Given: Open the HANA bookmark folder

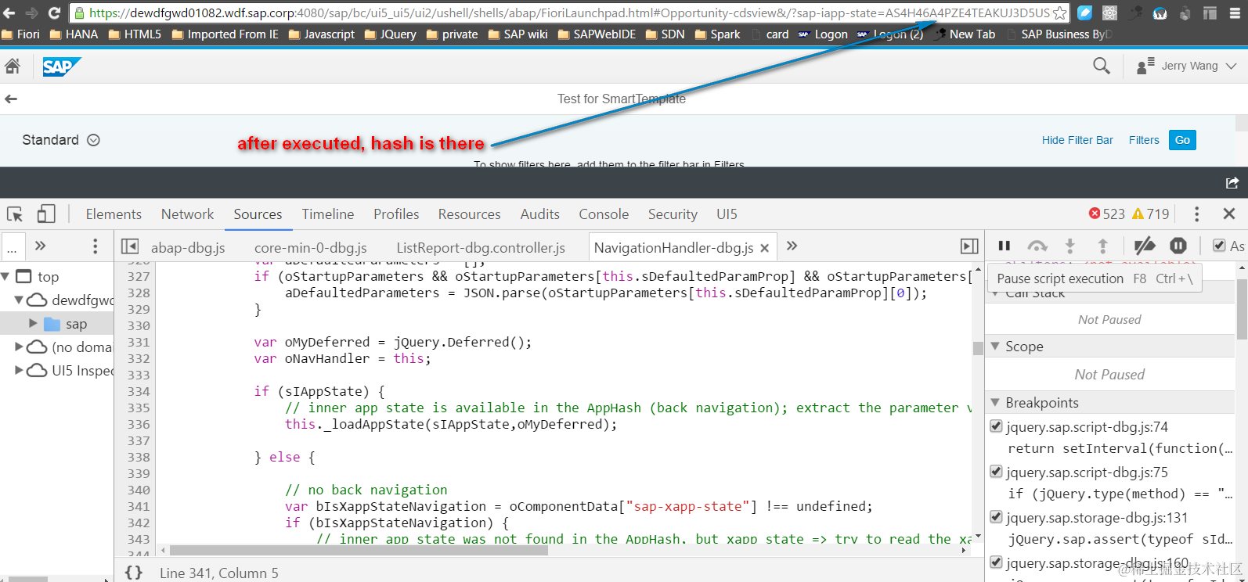Looking at the screenshot, I should tap(74, 34).
